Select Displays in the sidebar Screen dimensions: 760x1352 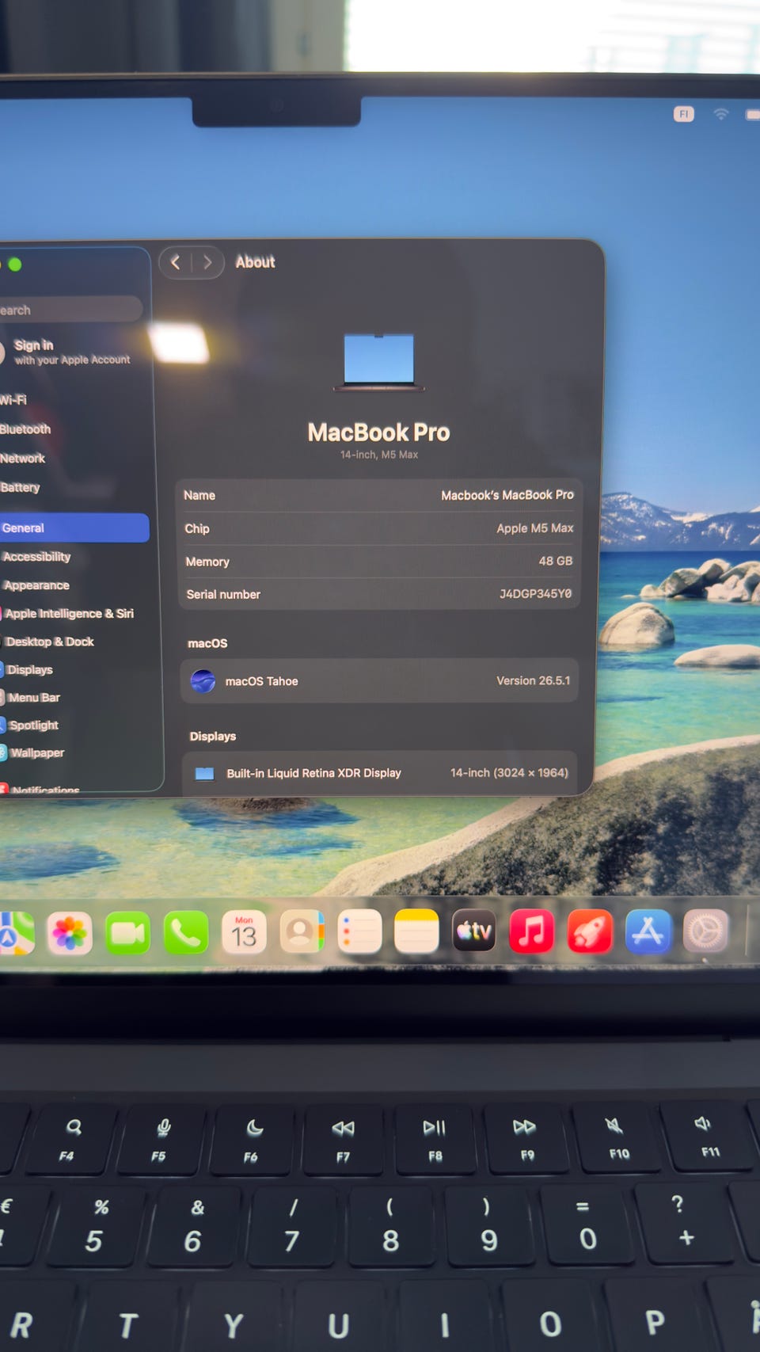28,670
